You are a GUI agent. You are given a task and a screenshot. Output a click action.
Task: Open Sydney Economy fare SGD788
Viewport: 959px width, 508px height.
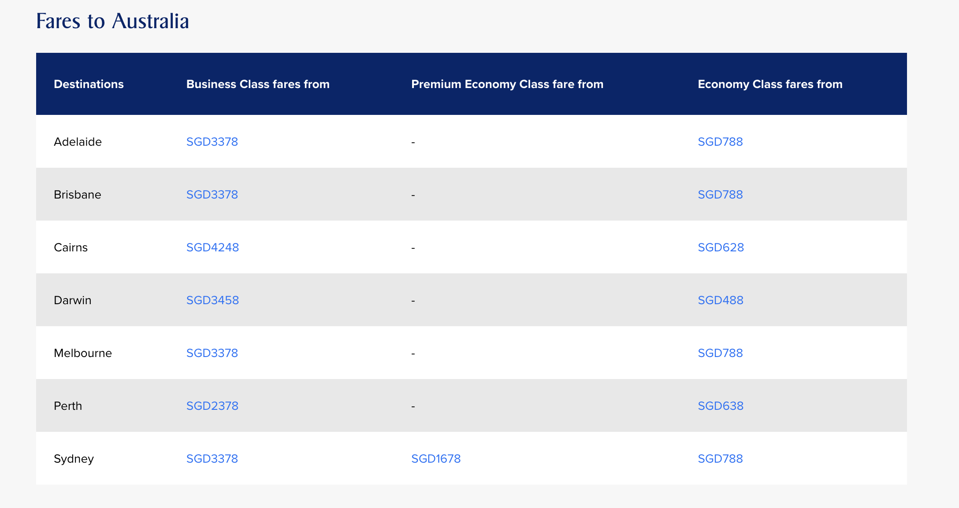(720, 459)
